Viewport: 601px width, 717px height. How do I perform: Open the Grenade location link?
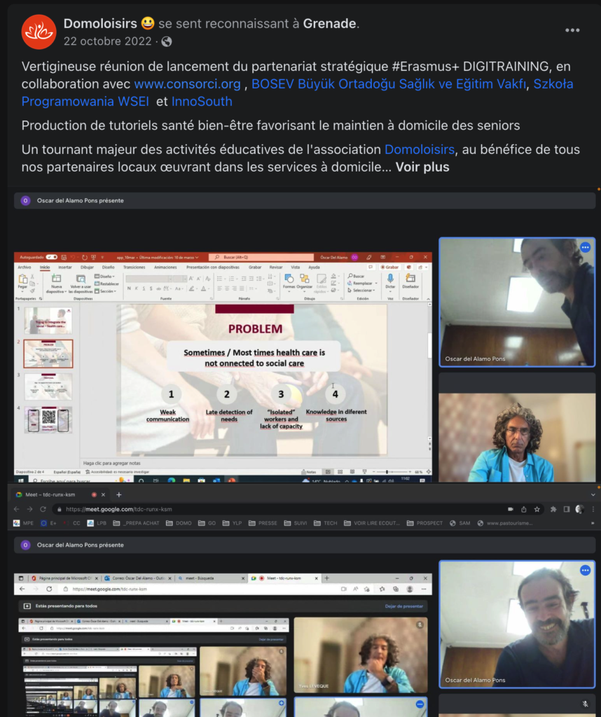tap(329, 23)
